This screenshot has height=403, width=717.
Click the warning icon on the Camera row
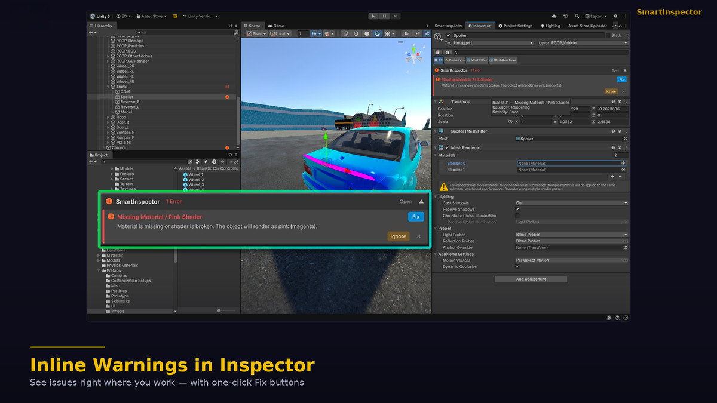tap(227, 147)
